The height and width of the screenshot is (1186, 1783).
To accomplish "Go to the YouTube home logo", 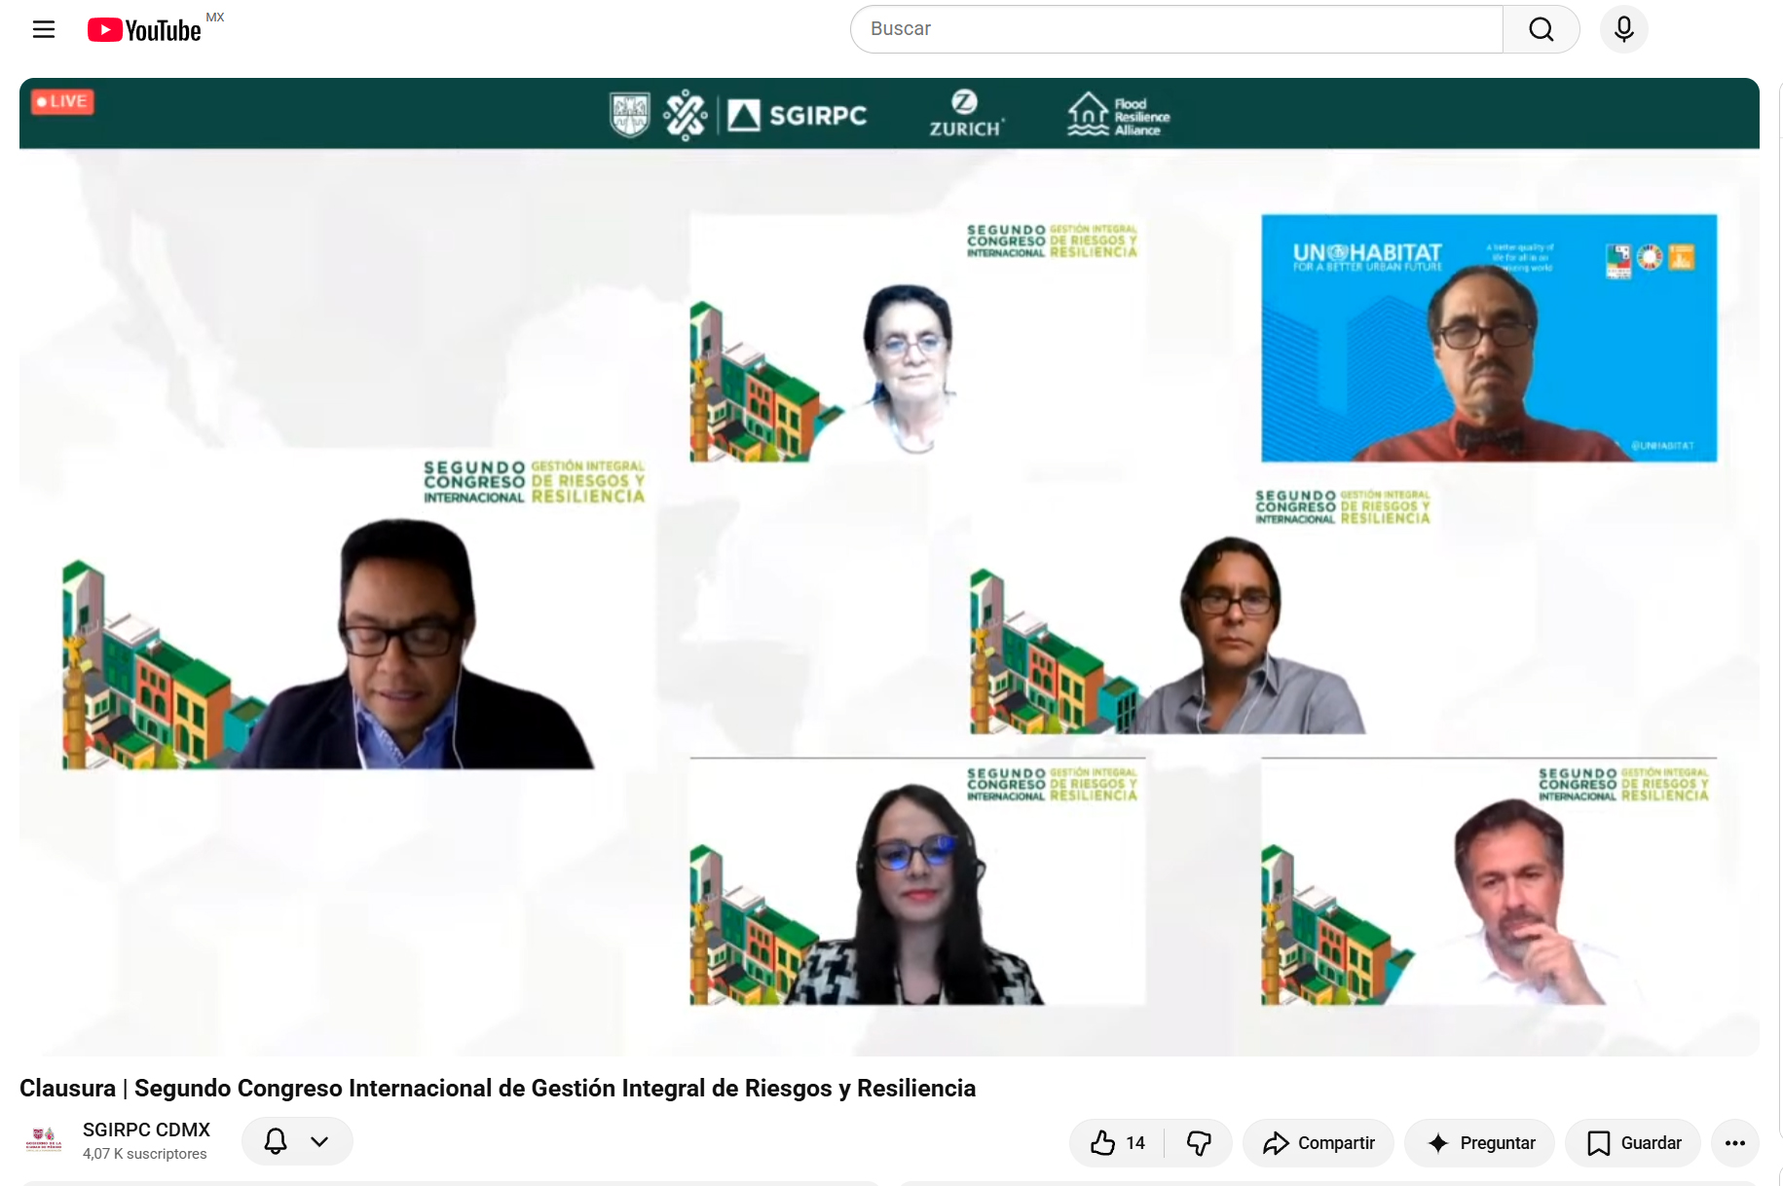I will click(144, 30).
